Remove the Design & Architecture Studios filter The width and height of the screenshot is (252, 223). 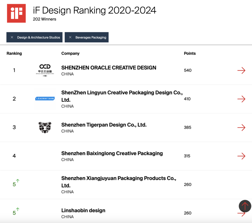12,37
